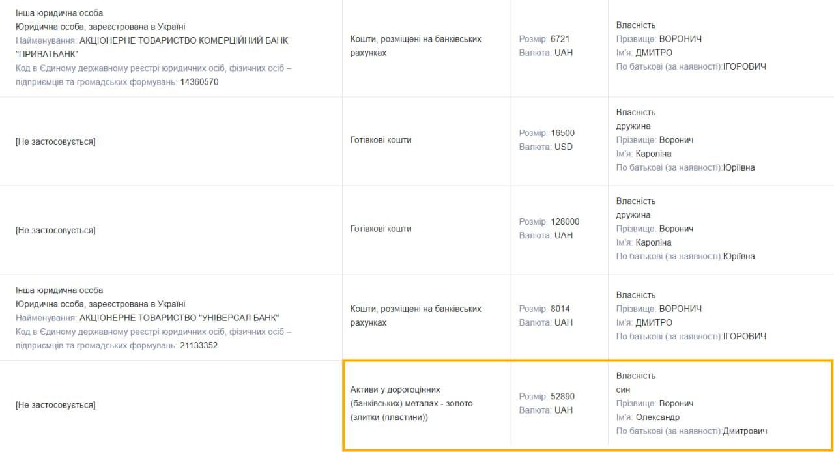Click the PrivatBank institution name text
Image resolution: width=834 pixels, height=452 pixels.
tap(184, 40)
